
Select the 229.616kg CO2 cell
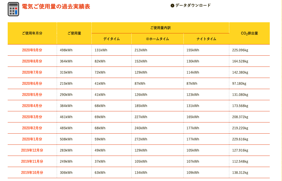click(250, 139)
